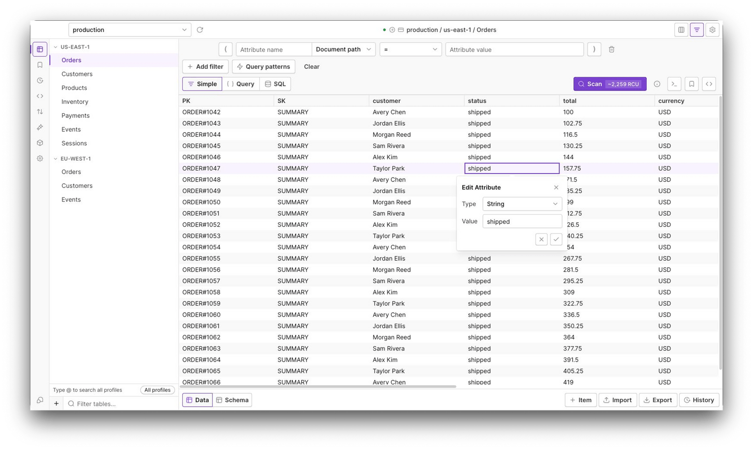Toggle the closing parenthesis on the filter row
Screen dimensions: 753x450
pos(594,49)
